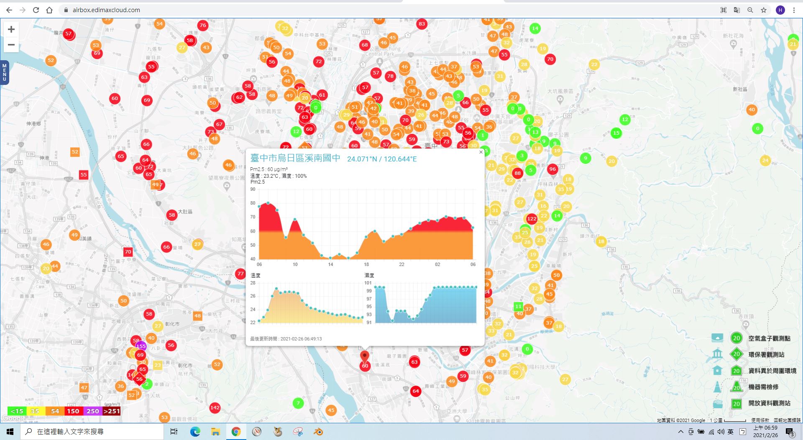Select the green <15 color scale swatch
The width and height of the screenshot is (803, 440).
coord(17,411)
